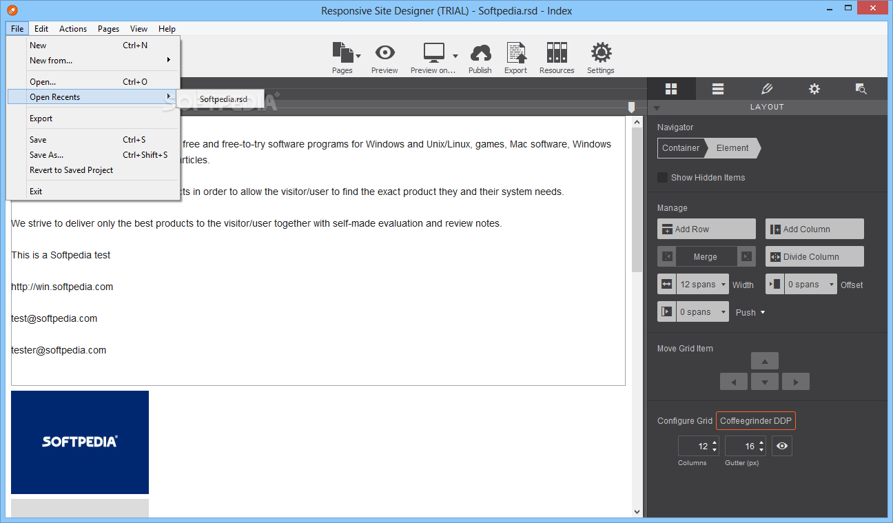Decrease the Gutter stepper value

click(x=761, y=450)
